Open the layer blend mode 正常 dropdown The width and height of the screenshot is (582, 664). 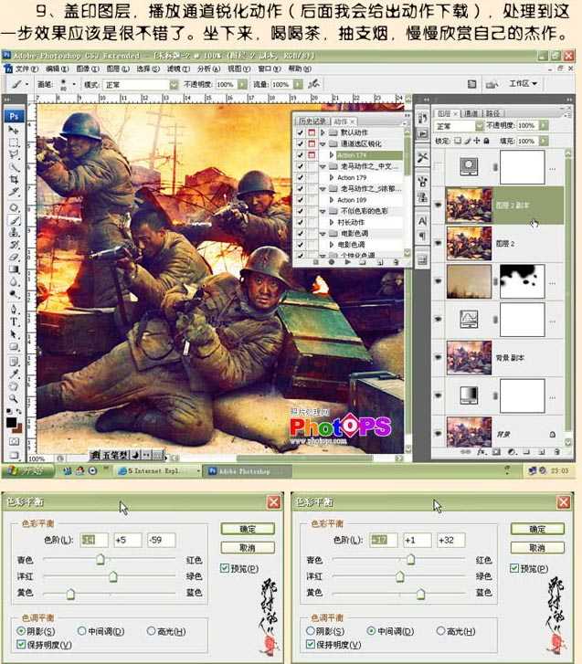click(x=479, y=126)
